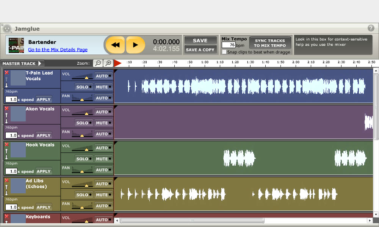Apply speed on Akon Vocals track

click(44, 135)
